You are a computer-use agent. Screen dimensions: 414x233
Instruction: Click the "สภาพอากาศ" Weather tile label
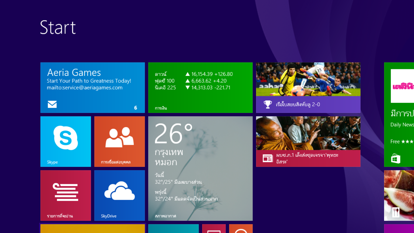click(165, 216)
